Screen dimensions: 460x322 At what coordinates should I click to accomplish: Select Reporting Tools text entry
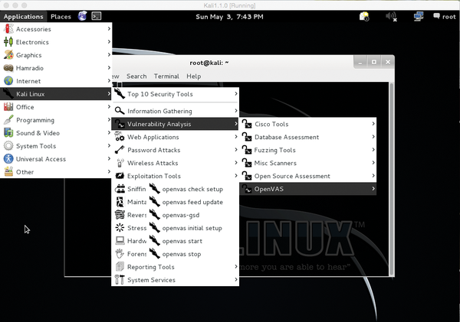(x=151, y=267)
